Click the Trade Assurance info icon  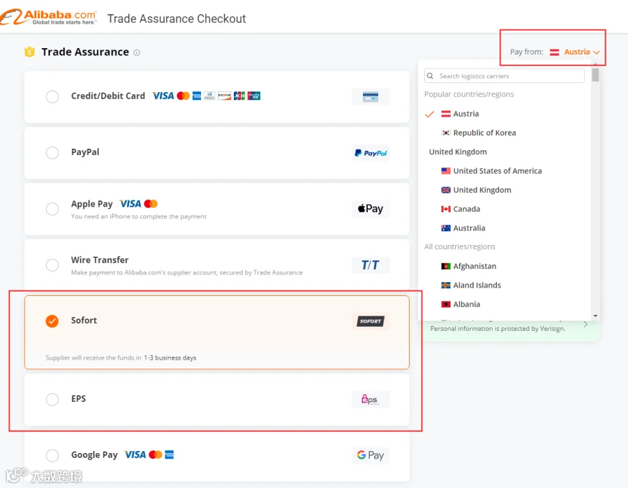(137, 52)
